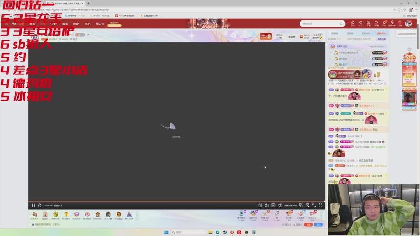Click the first gift icon under player
Viewport: 420px width, 236px height.
[x=35, y=216]
